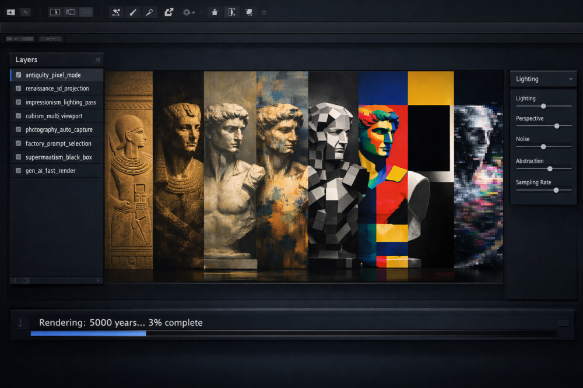Click the scatter points tool icon
Image resolution: width=583 pixels, height=388 pixels.
click(x=116, y=12)
